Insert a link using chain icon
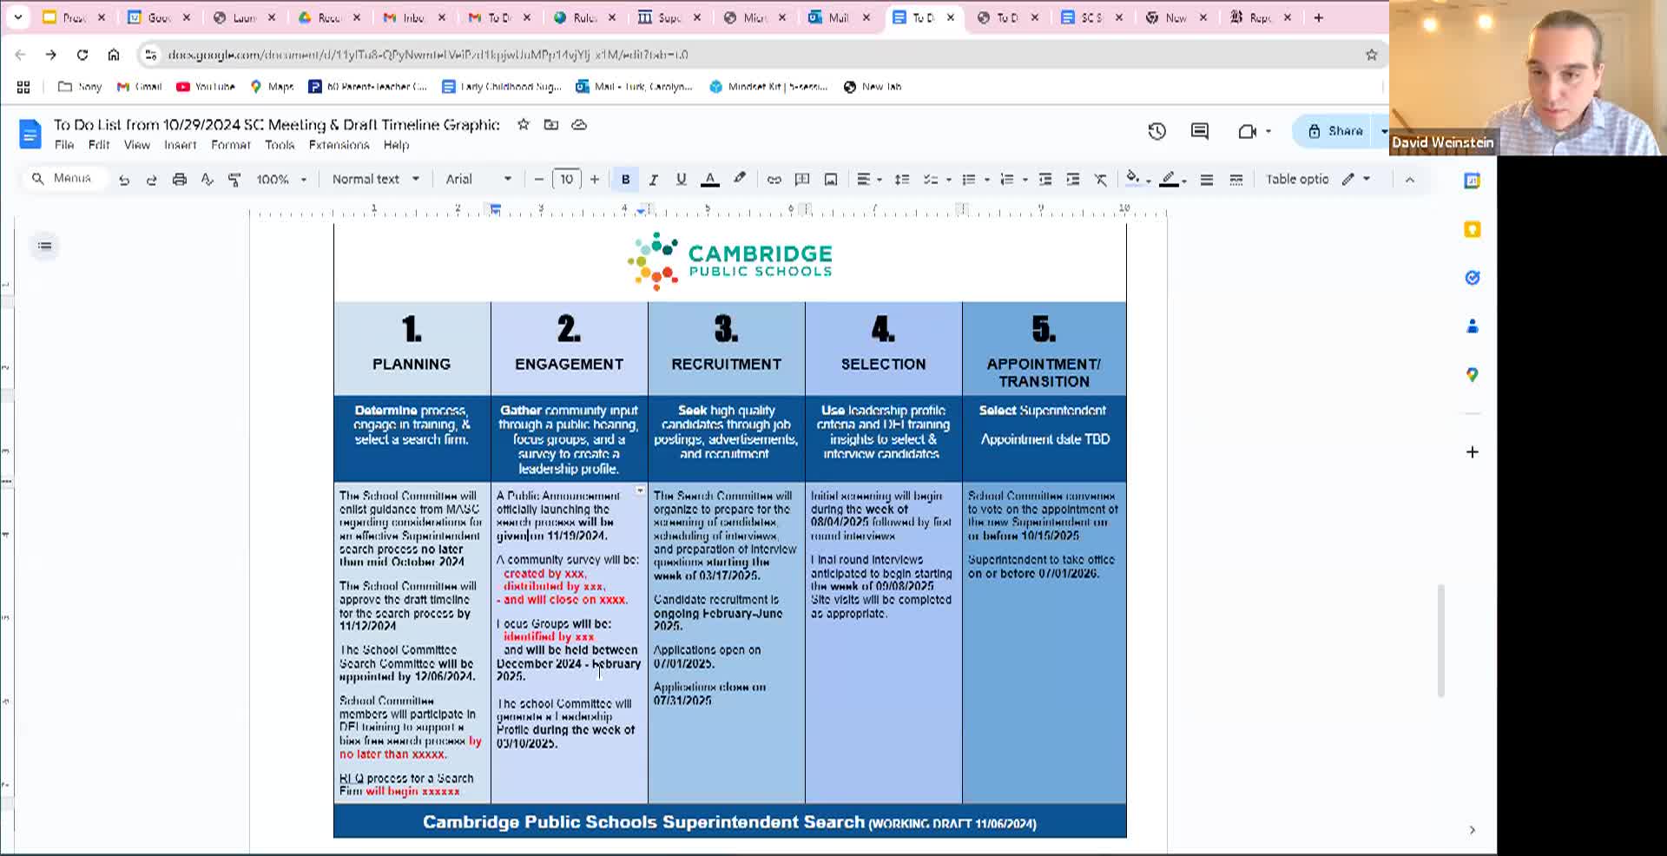The image size is (1667, 856). pos(774,180)
